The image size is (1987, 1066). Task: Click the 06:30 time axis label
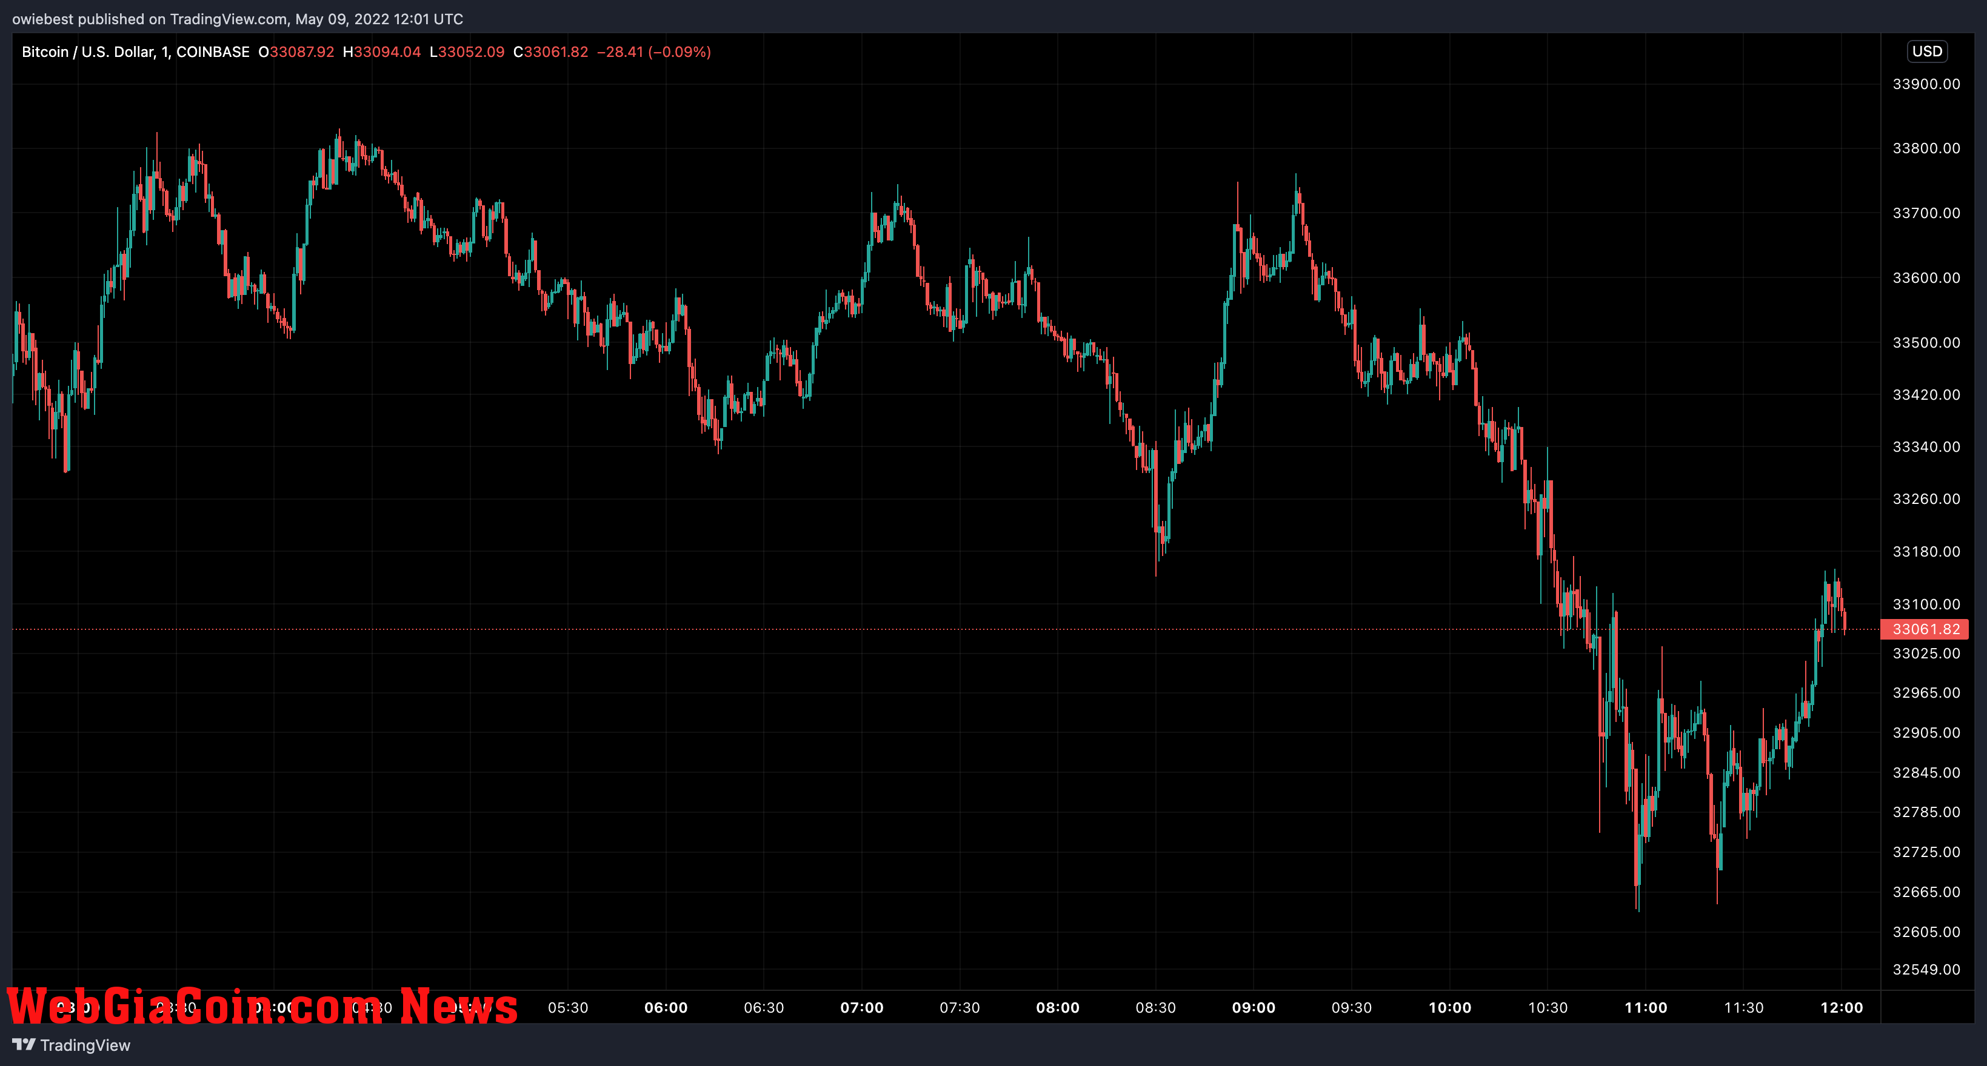(764, 1007)
